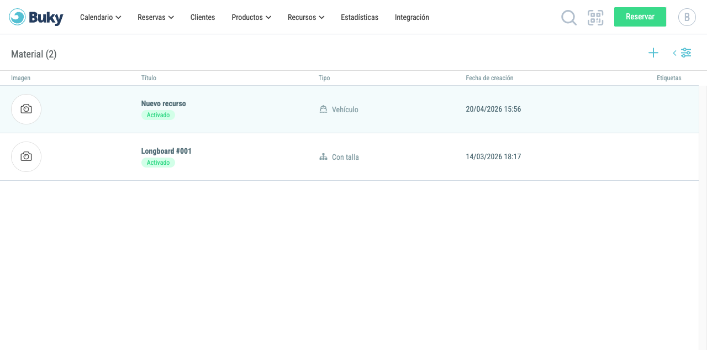The height and width of the screenshot is (350, 707).
Task: Click the Buky logo
Action: [36, 17]
